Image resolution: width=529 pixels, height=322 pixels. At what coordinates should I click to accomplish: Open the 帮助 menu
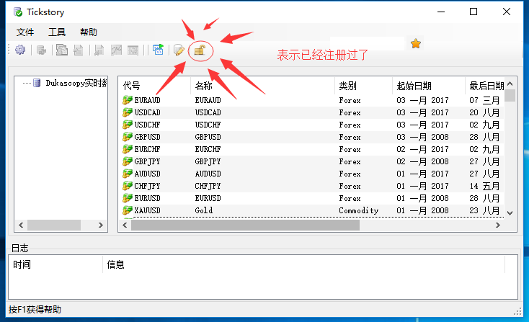[x=89, y=32]
